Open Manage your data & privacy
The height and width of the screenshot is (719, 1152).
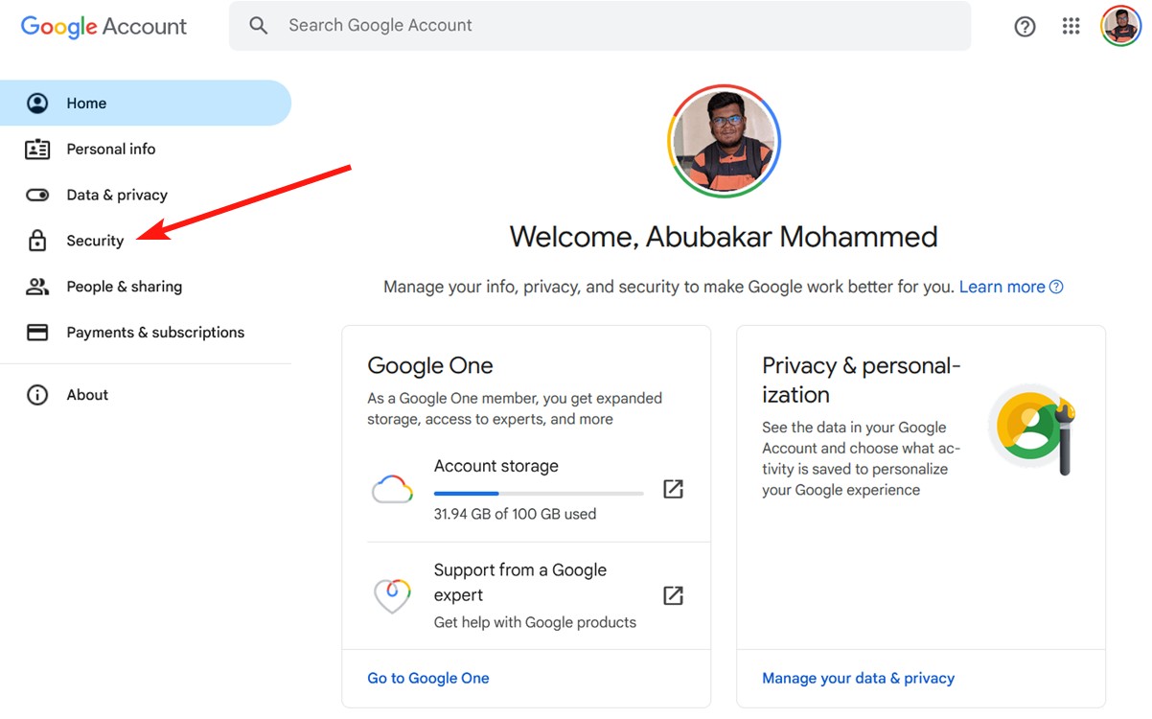[858, 678]
